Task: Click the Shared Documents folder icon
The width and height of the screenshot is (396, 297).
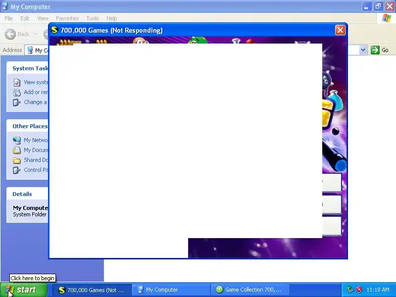Action: coord(17,160)
